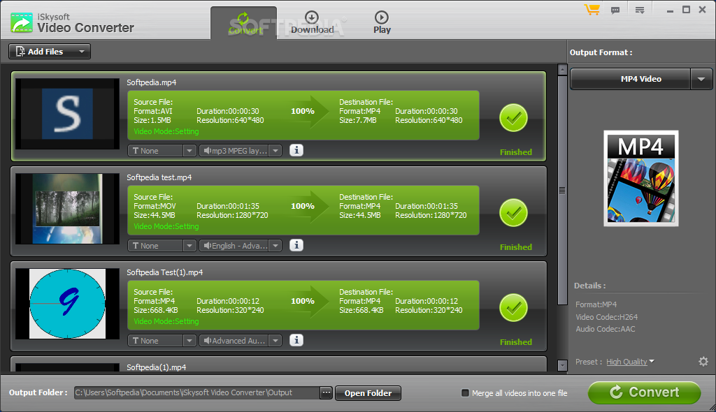Open the MP4 Video output format dropdown arrow
This screenshot has height=412, width=716.
click(701, 79)
